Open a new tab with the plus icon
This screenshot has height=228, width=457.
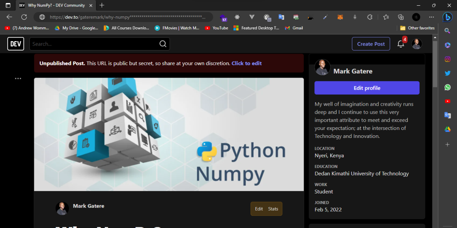pos(102,5)
